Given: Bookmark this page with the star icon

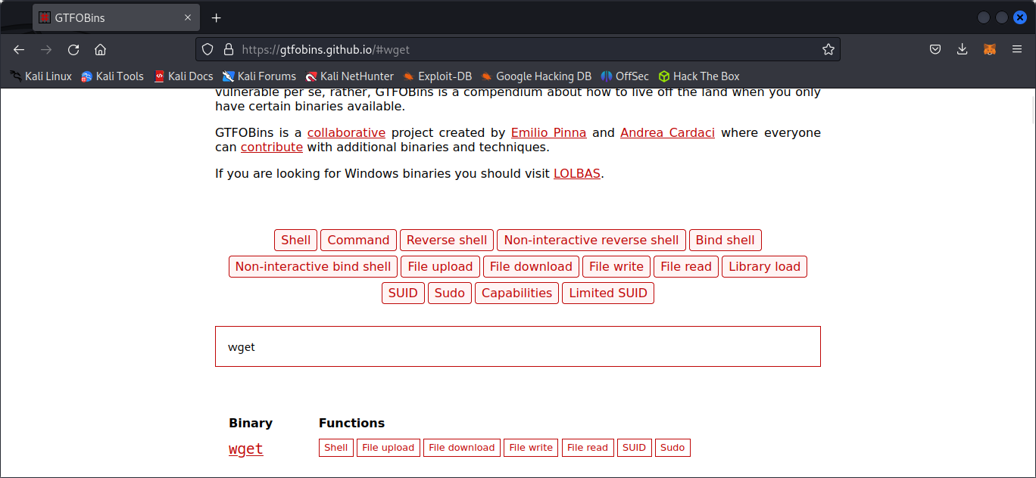Looking at the screenshot, I should (x=828, y=50).
